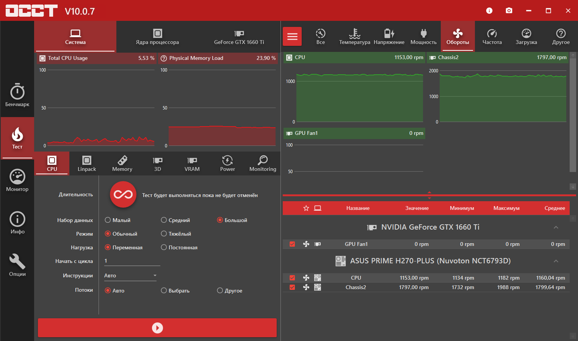Click the splitter collapse arrows between panels
Viewport: 578px width, 341px height.
pos(429,195)
